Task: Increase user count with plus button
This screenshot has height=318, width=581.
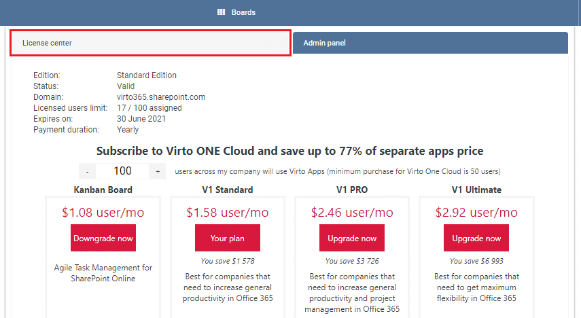Action: [x=158, y=171]
